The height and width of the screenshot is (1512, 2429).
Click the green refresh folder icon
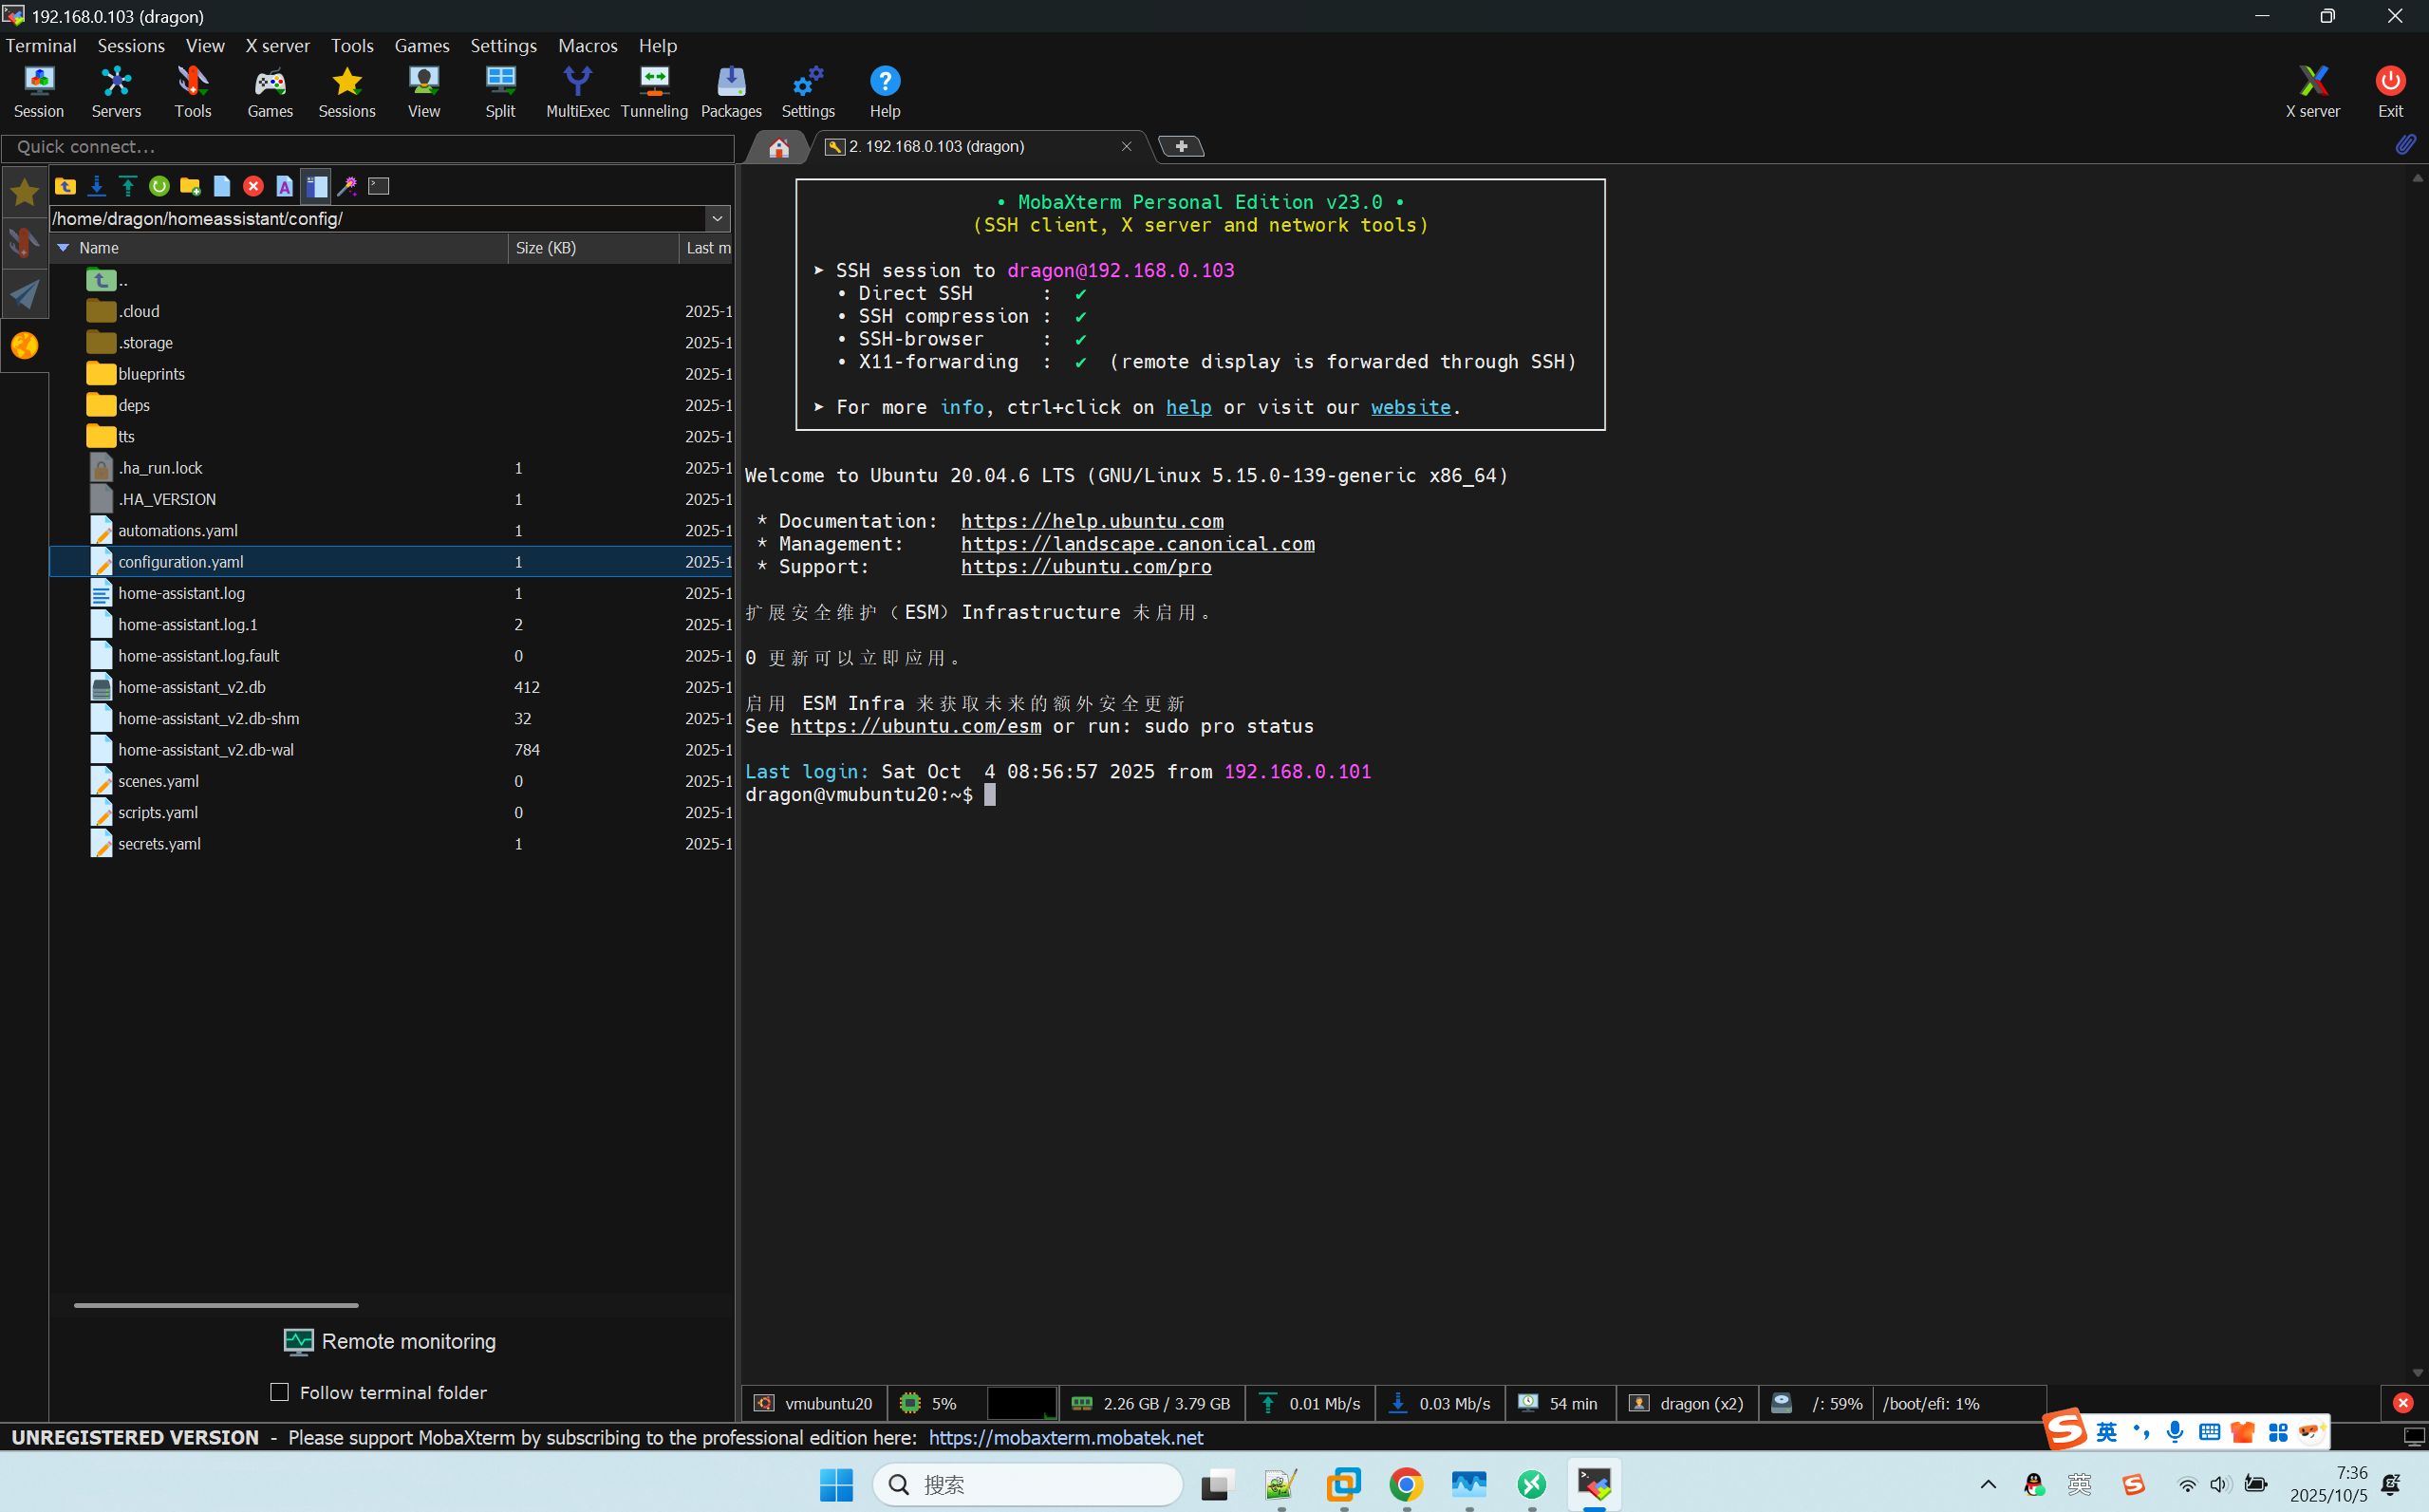159,186
